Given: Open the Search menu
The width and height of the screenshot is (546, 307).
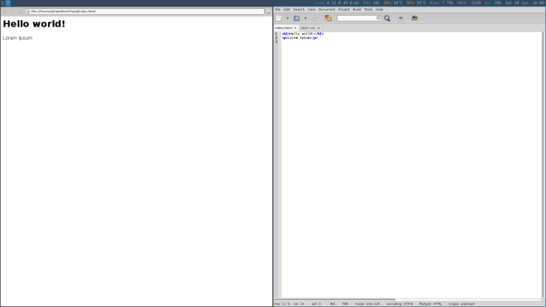Looking at the screenshot, I should point(299,9).
